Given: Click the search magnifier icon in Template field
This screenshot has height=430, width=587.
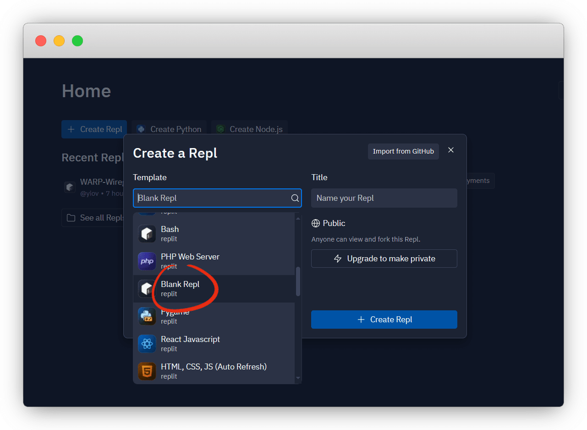Looking at the screenshot, I should 295,198.
